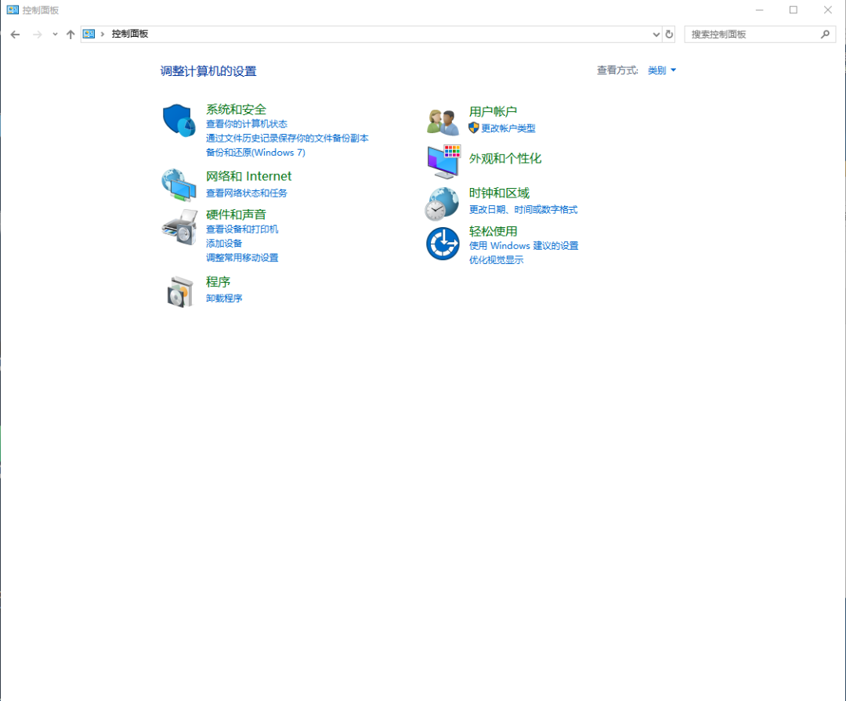Open 轻松使用 category heading
The width and height of the screenshot is (846, 701).
coord(493,231)
